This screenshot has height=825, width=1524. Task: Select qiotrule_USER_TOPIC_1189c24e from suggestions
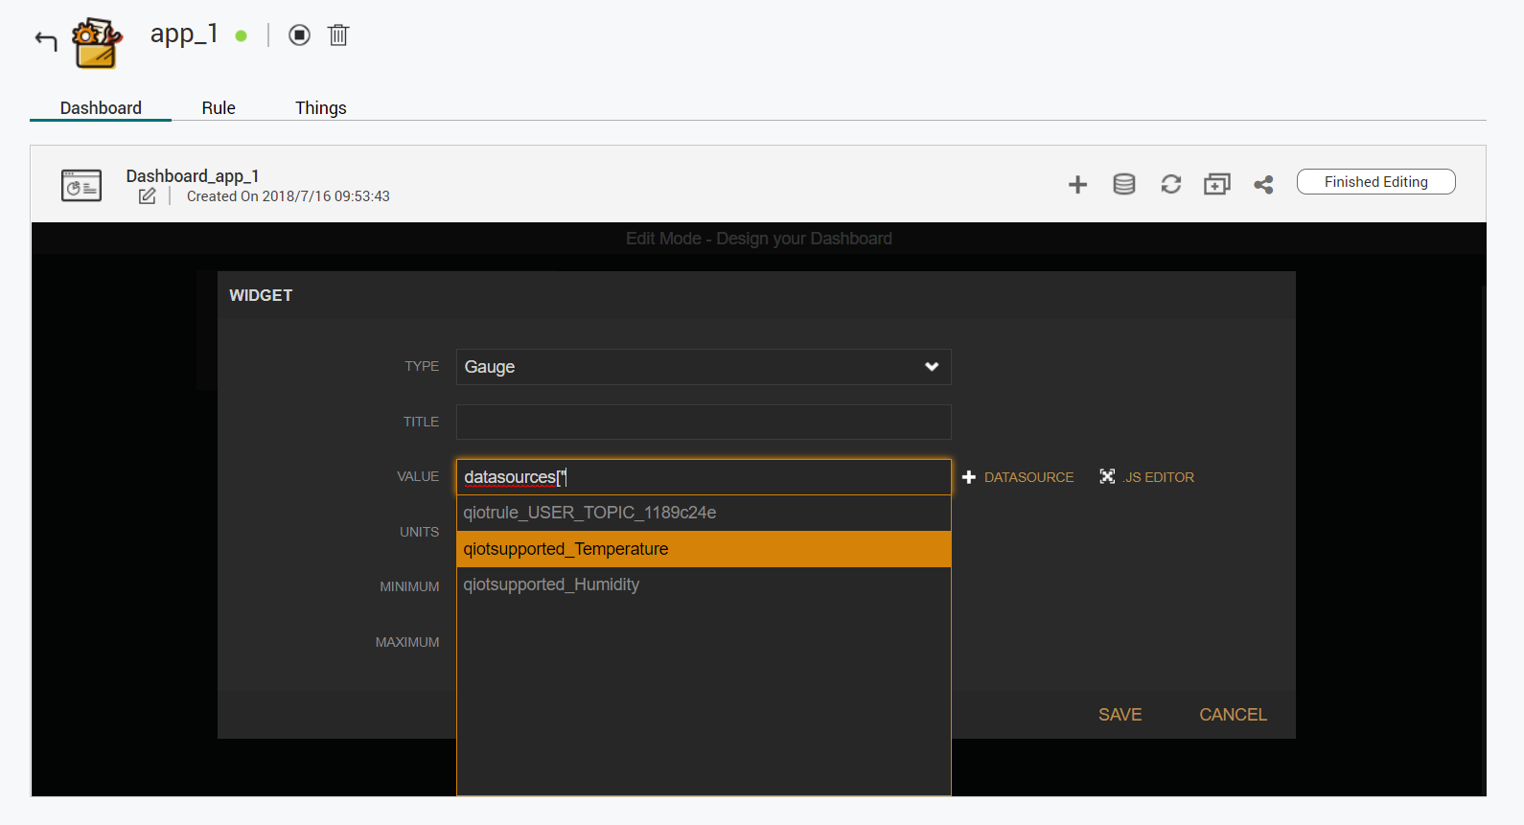[703, 513]
